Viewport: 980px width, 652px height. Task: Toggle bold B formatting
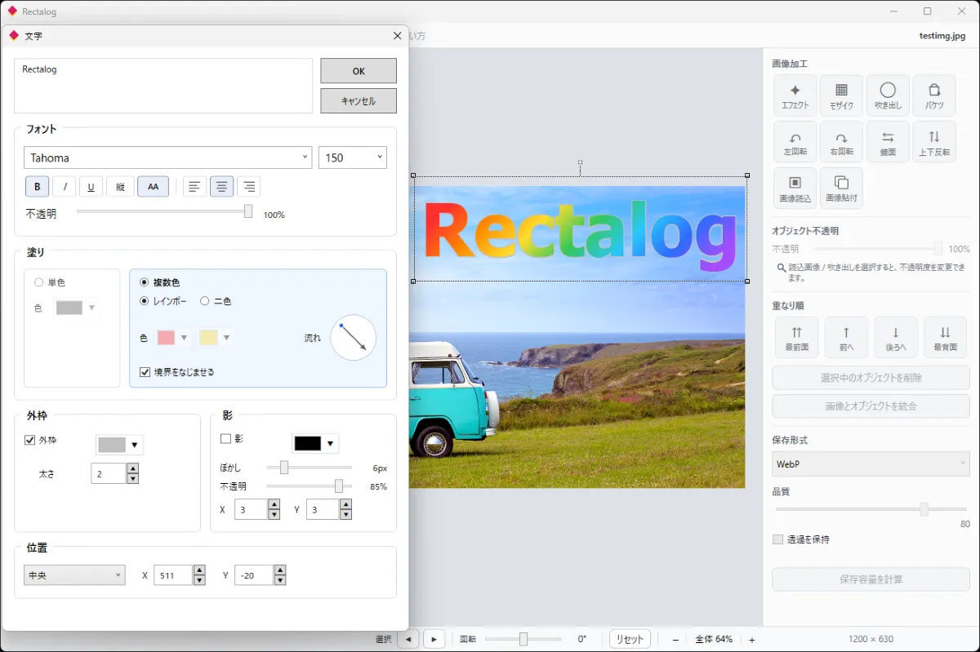coord(37,187)
